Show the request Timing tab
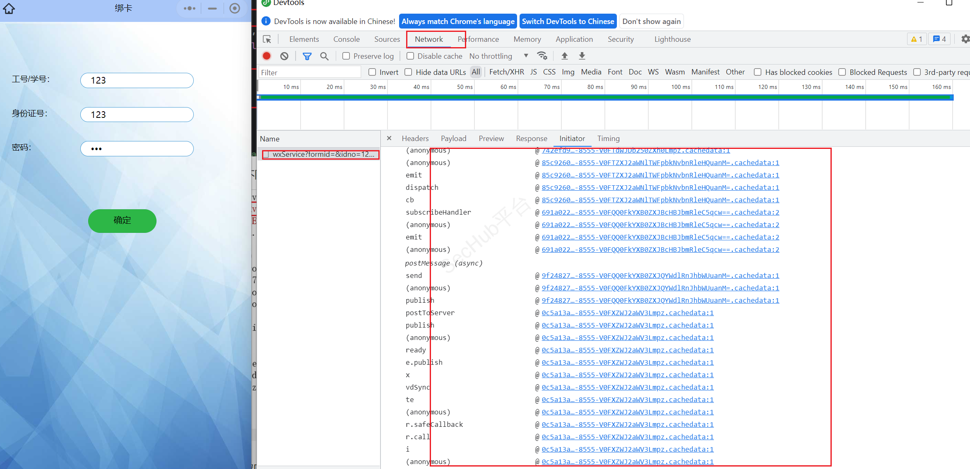Image resolution: width=970 pixels, height=469 pixels. tap(608, 139)
